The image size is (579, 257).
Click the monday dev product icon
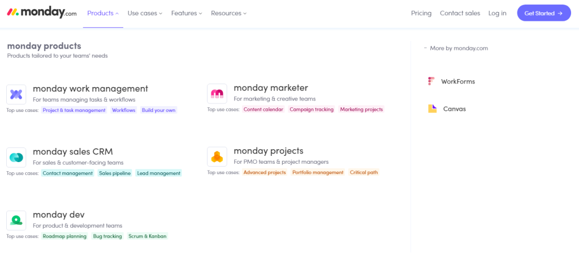[16, 220]
